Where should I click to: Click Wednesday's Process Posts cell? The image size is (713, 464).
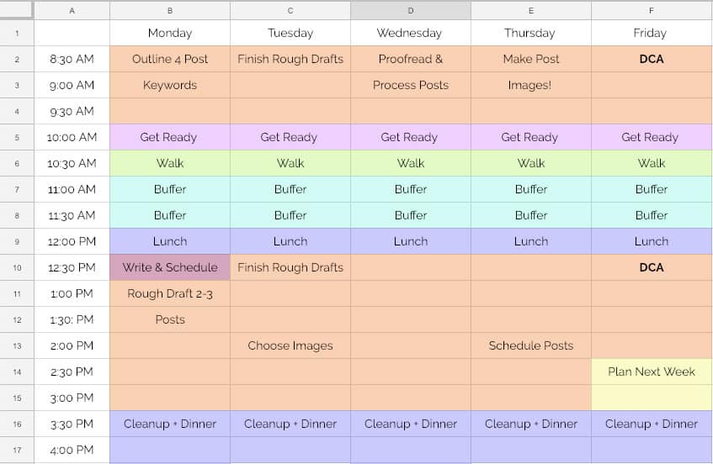click(x=411, y=86)
